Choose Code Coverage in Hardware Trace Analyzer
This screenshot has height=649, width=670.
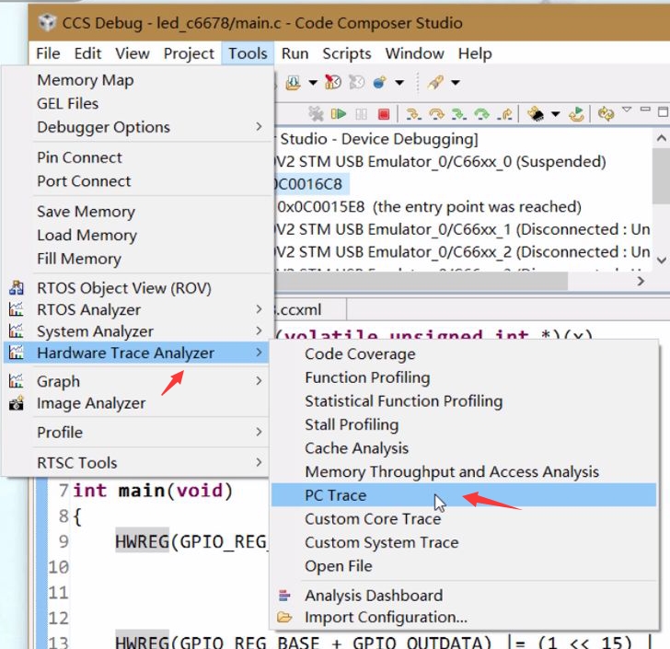[x=464, y=354]
